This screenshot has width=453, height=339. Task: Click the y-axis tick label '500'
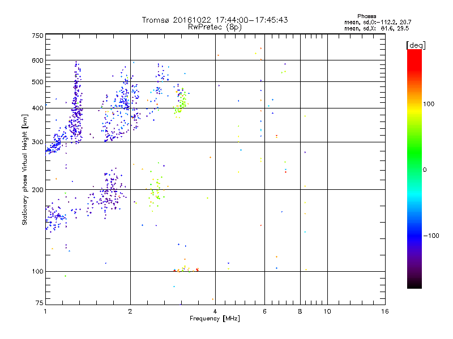(x=37, y=82)
